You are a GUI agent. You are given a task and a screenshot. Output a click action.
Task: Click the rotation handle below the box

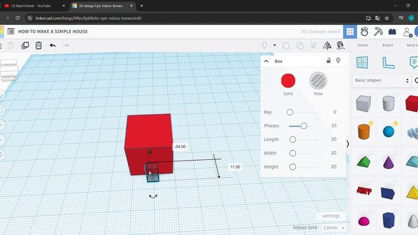pos(153,196)
